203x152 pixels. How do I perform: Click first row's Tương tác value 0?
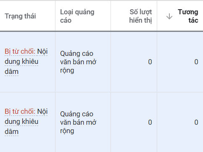196,62
